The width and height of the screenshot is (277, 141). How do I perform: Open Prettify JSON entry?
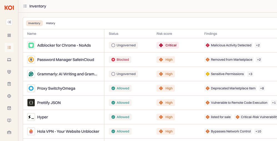[49, 103]
